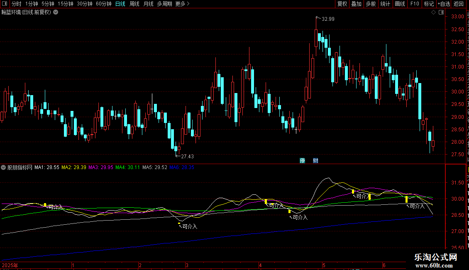Switch to 分时 intraday view

click(17, 4)
